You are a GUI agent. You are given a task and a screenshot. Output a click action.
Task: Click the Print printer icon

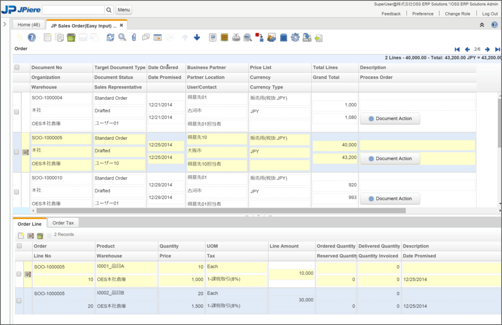pyautogui.click(x=236, y=38)
